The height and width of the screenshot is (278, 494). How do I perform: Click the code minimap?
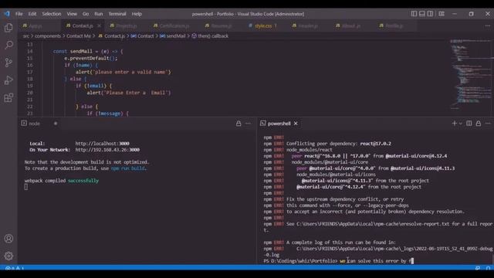click(471, 75)
